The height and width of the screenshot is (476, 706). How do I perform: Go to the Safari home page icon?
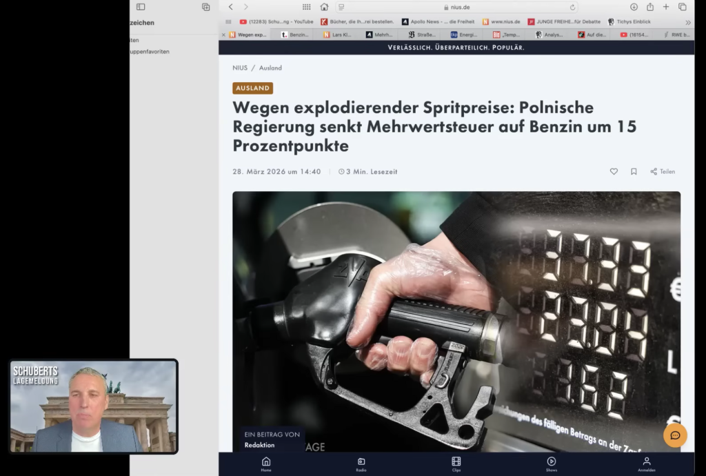click(x=324, y=7)
